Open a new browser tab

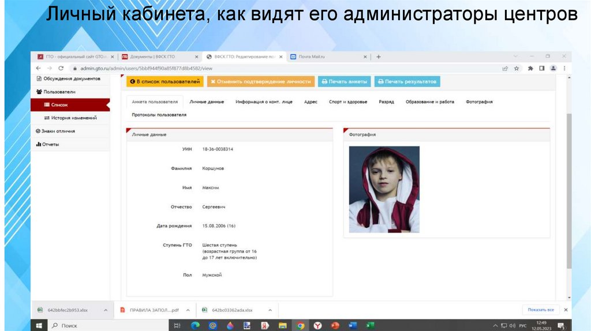379,57
